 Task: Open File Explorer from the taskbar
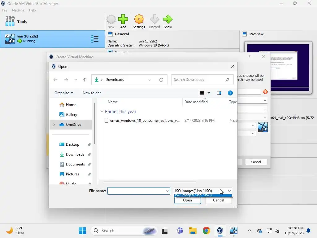pos(193,231)
